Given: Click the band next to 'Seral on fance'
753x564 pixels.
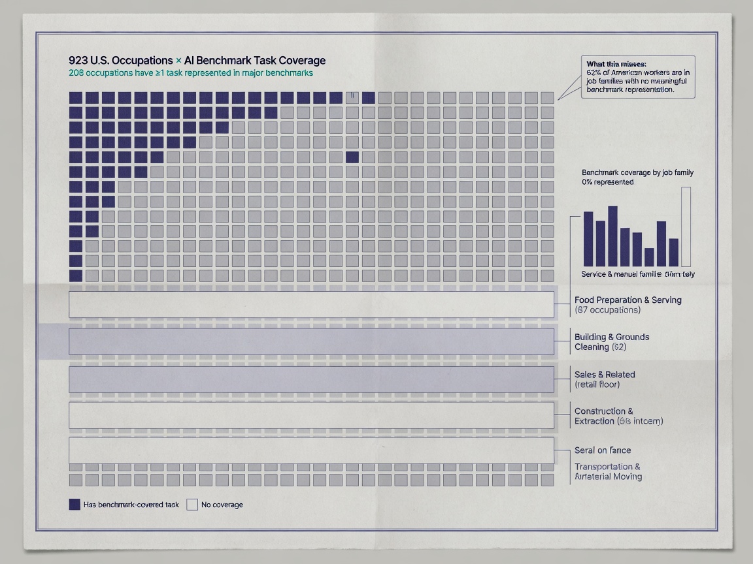Looking at the screenshot, I should [311, 450].
